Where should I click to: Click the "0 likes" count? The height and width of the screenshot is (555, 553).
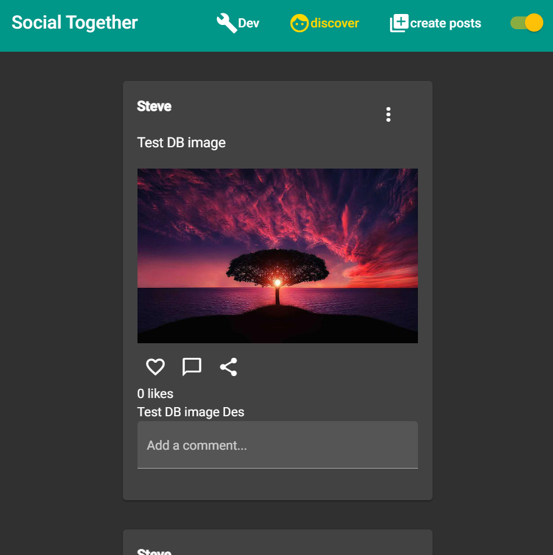point(155,394)
